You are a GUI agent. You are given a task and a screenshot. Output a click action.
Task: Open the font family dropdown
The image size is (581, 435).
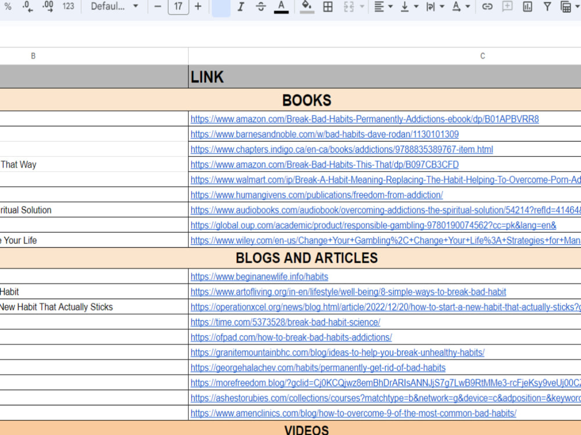[x=114, y=7]
